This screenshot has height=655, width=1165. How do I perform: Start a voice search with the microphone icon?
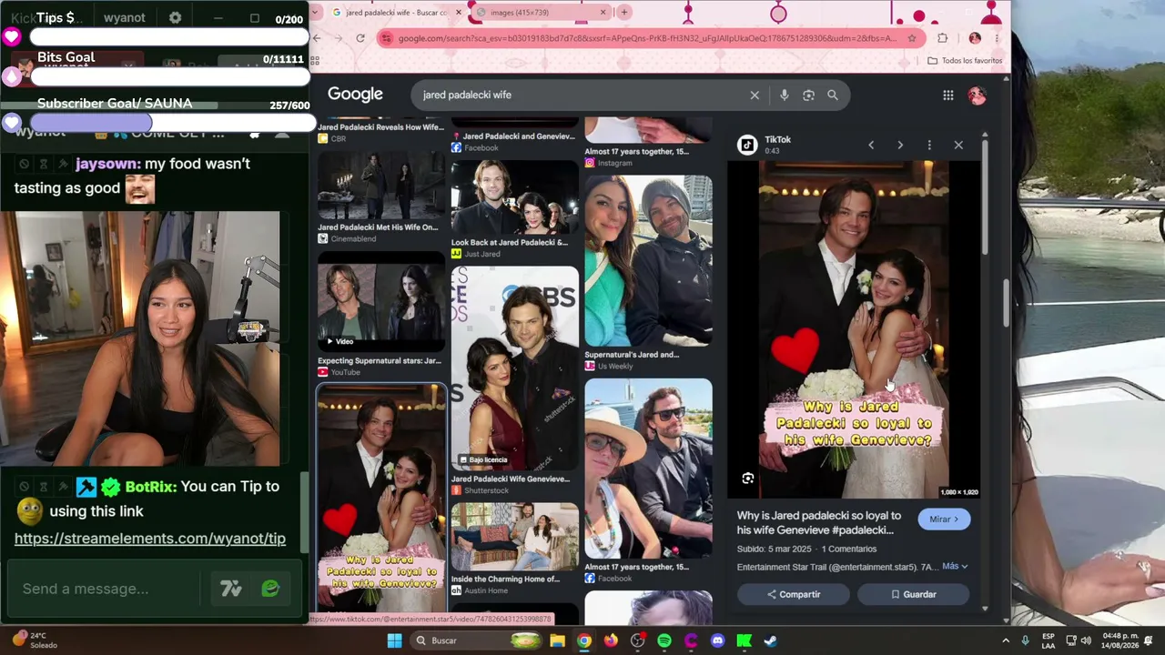pyautogui.click(x=784, y=95)
